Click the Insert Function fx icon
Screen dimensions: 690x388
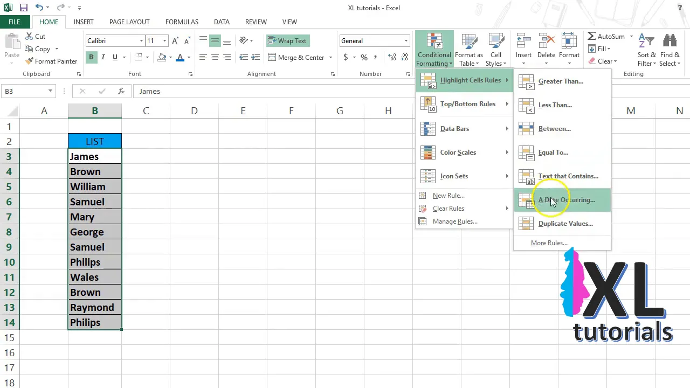[121, 91]
